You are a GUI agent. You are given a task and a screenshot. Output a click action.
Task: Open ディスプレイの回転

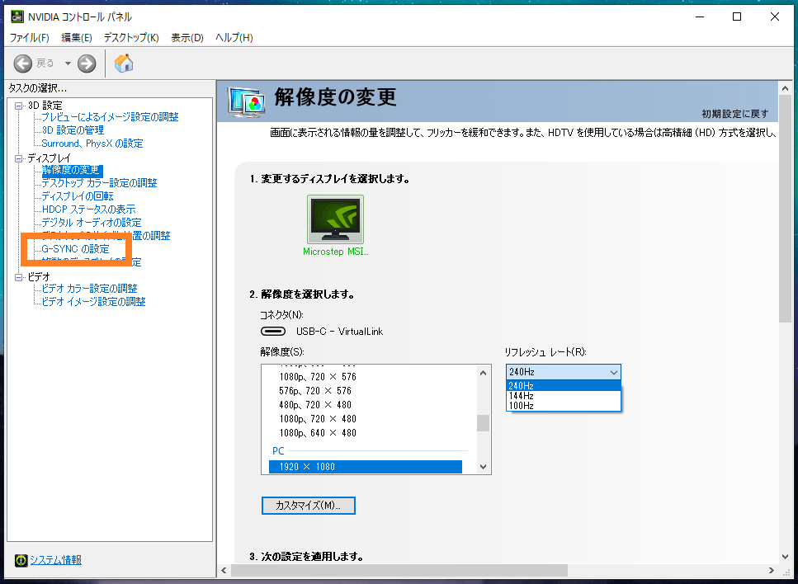[x=78, y=196]
